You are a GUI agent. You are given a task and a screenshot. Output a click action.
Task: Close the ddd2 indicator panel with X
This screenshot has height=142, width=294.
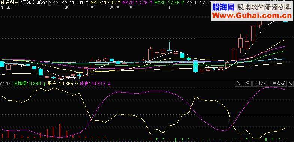point(291,84)
